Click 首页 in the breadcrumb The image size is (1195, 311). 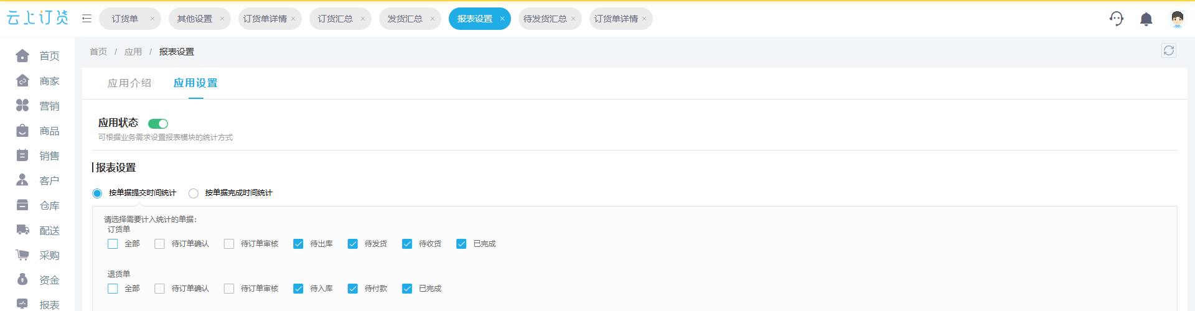point(98,52)
